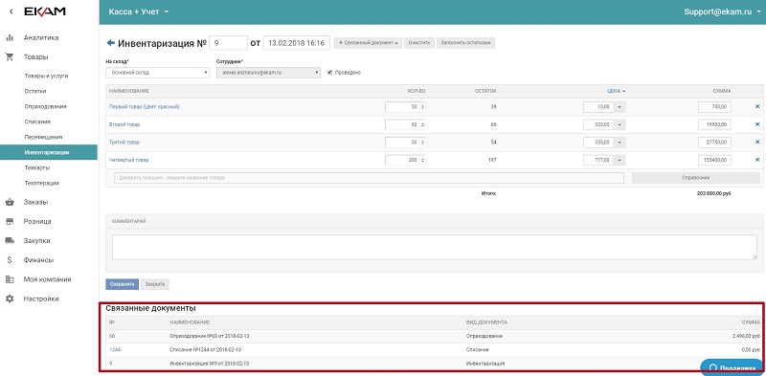Open Аналитика section in sidebar
Image resolution: width=766 pixels, height=376 pixels.
[x=41, y=37]
